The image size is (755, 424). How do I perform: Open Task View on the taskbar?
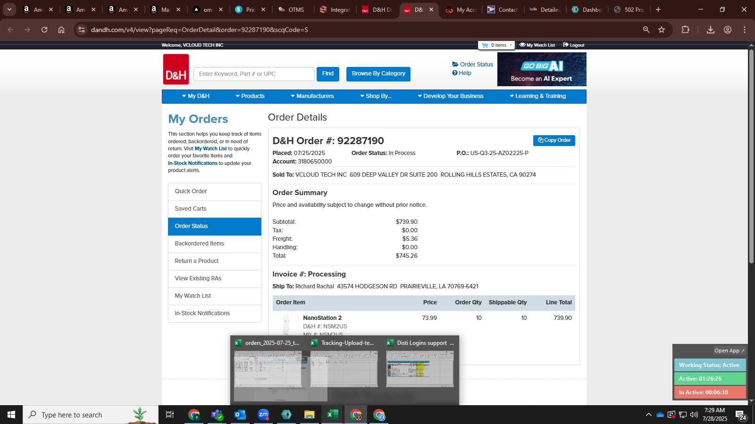coord(170,415)
